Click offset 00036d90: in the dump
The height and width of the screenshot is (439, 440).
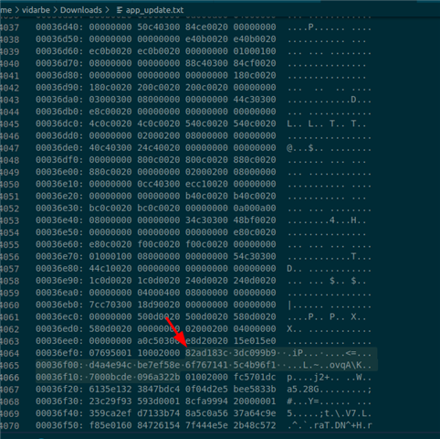[59, 88]
